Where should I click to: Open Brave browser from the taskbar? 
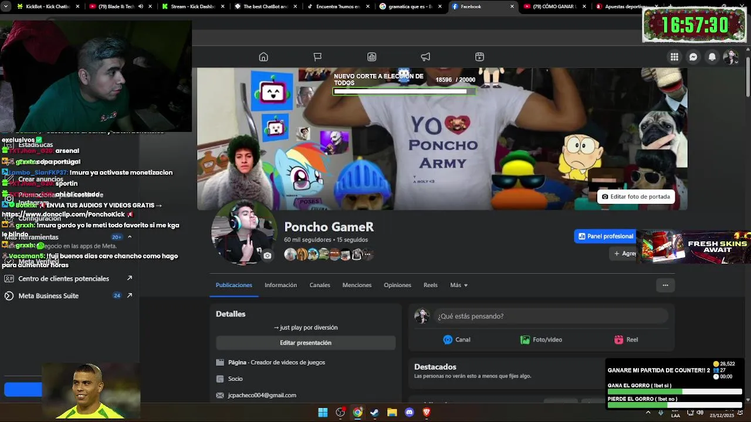tap(427, 413)
